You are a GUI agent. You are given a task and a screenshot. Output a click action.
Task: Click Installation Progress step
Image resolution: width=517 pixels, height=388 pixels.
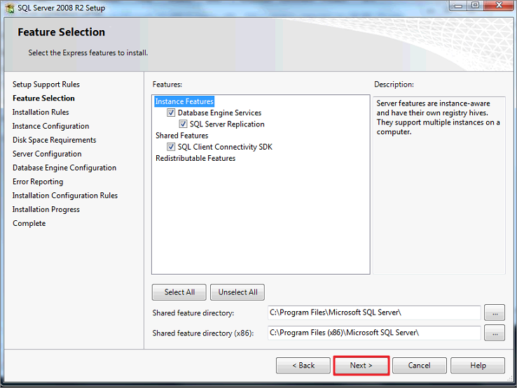tap(46, 209)
